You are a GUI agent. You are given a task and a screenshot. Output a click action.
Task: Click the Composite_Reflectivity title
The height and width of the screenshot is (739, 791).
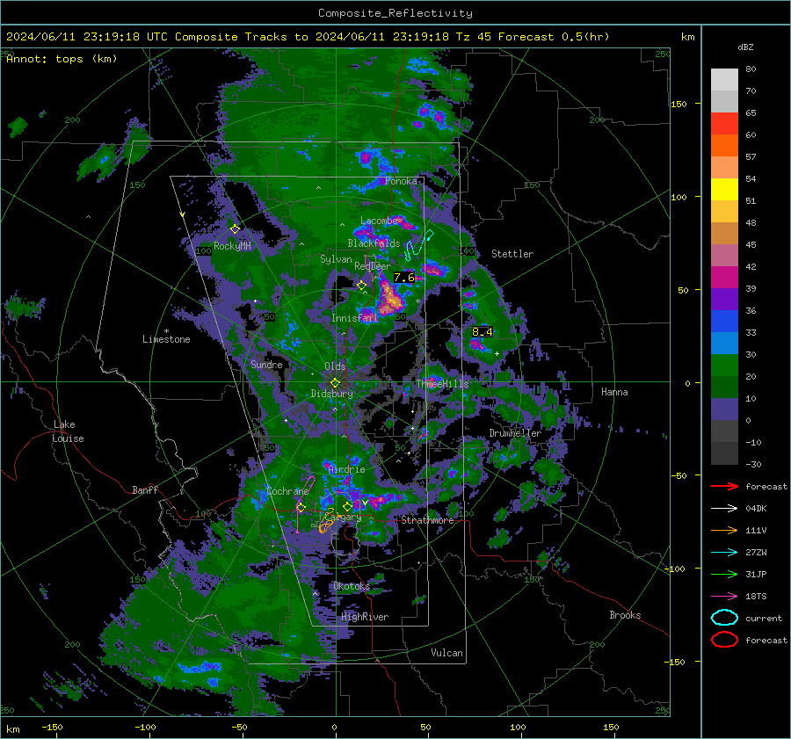[x=395, y=13]
